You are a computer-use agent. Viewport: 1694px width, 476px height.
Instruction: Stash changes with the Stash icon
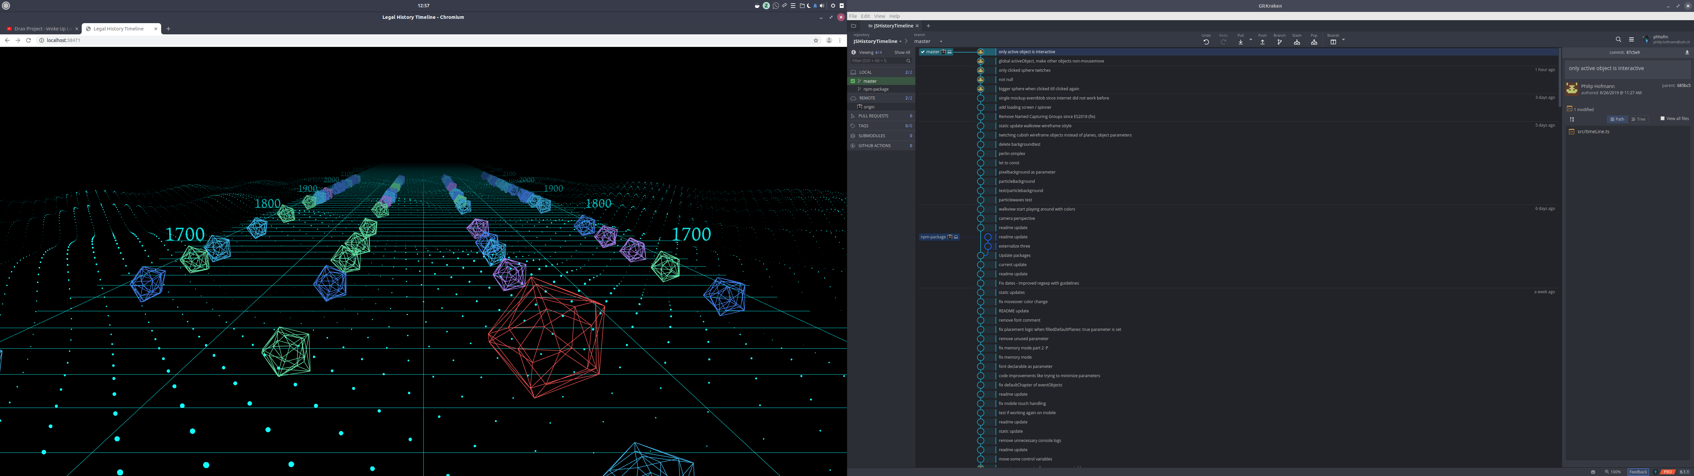(1297, 42)
